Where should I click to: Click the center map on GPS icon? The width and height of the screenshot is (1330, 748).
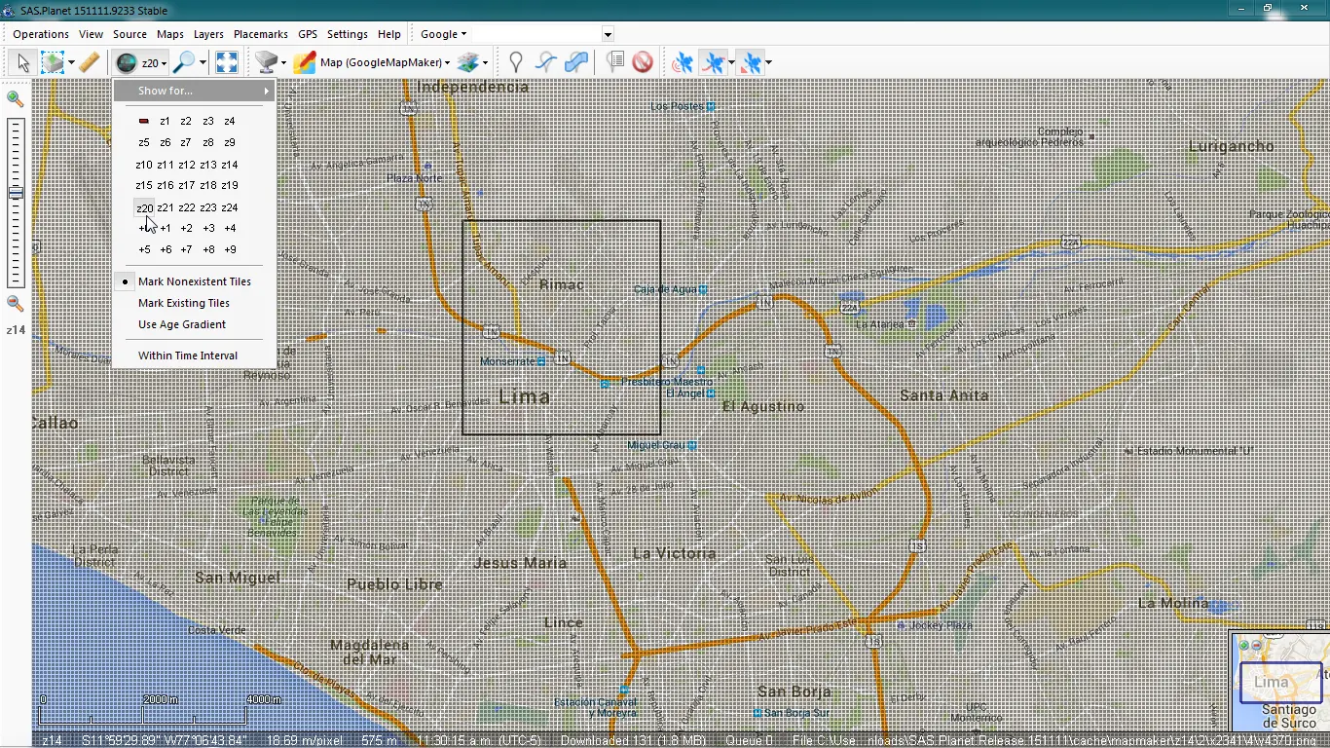(751, 62)
